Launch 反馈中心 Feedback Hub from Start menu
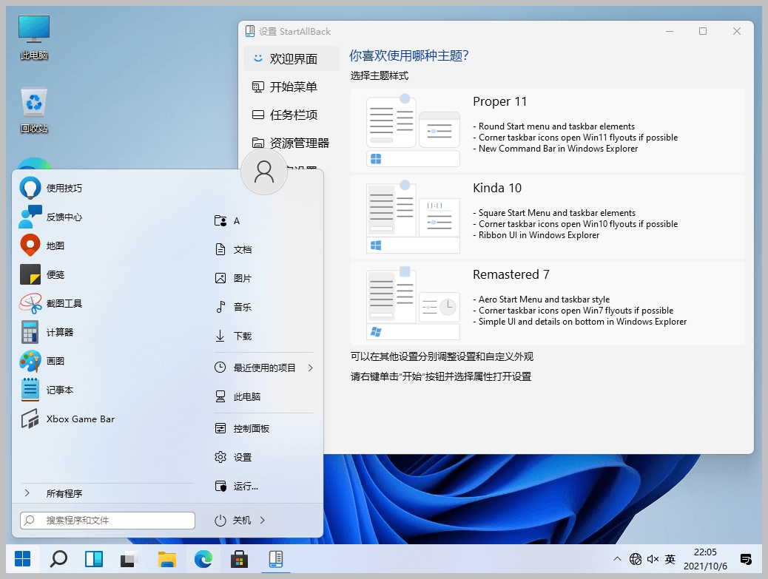The width and height of the screenshot is (768, 579). coord(52,217)
